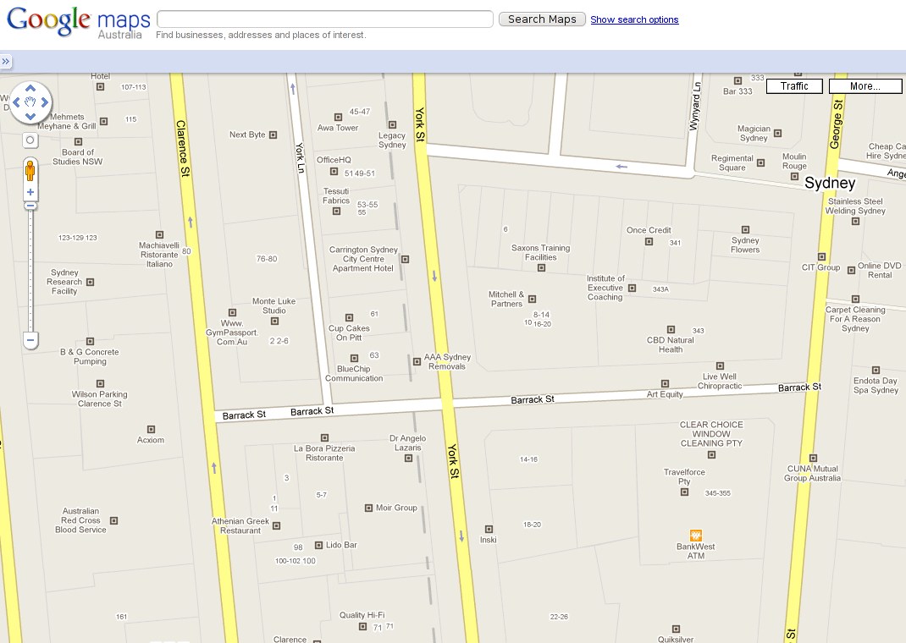This screenshot has width=906, height=643.
Task: Zoom in with the plus button
Action: [30, 191]
